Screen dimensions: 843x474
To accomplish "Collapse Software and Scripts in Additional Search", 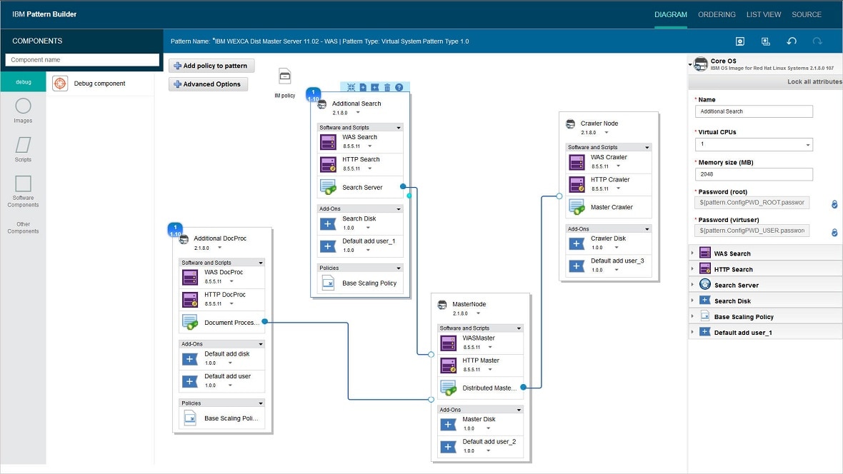I will tap(399, 128).
